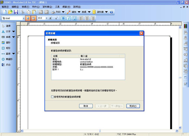This screenshot has height=136, width=189.
Task: Select the 文字 text tool
Action: tap(6, 32)
